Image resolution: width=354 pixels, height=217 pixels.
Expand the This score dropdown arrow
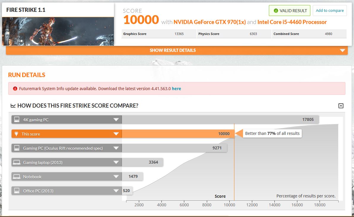pos(116,134)
